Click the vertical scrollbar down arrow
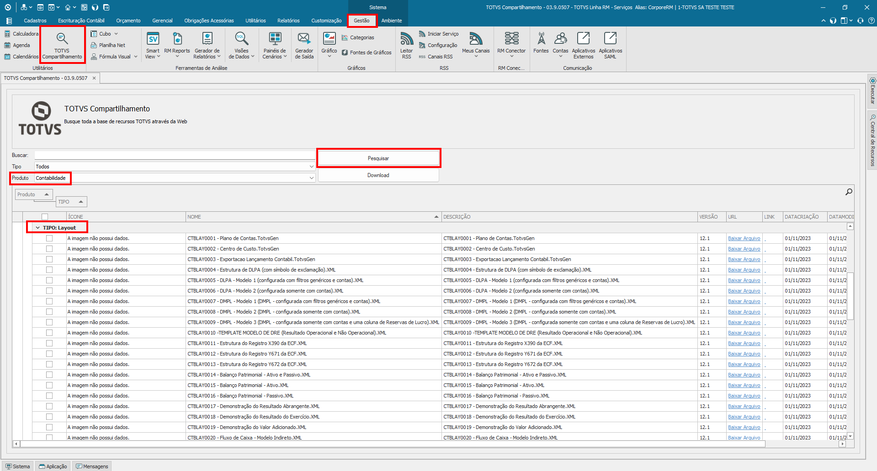 850,436
